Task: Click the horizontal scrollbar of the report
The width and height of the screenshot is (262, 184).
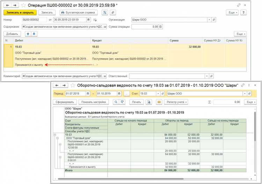Action: click(121, 179)
